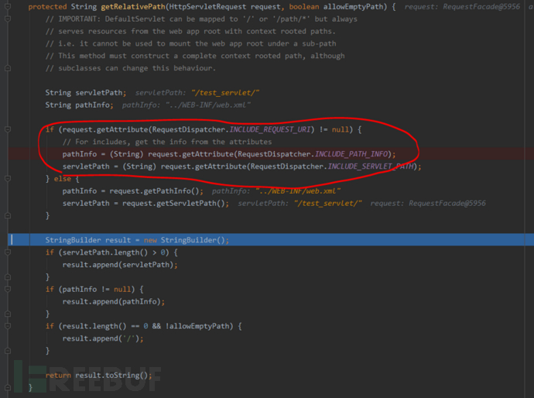
Task: Click 'servletPath.length()' in the if condition
Action: (x=105, y=252)
